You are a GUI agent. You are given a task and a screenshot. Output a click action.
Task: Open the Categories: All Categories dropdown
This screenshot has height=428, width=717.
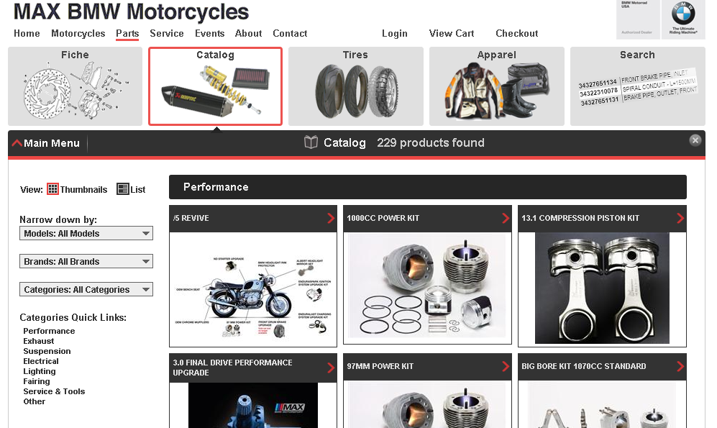(x=86, y=289)
